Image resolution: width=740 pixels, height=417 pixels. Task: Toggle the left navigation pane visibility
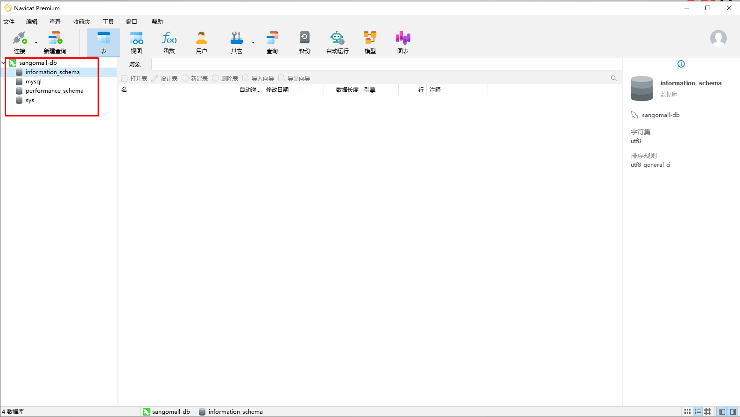click(x=722, y=412)
